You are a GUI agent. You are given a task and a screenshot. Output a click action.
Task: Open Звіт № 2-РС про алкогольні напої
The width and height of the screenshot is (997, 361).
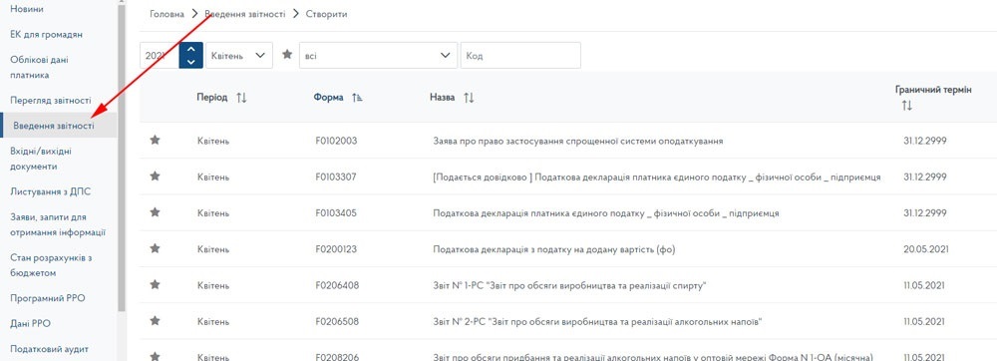coord(597,321)
